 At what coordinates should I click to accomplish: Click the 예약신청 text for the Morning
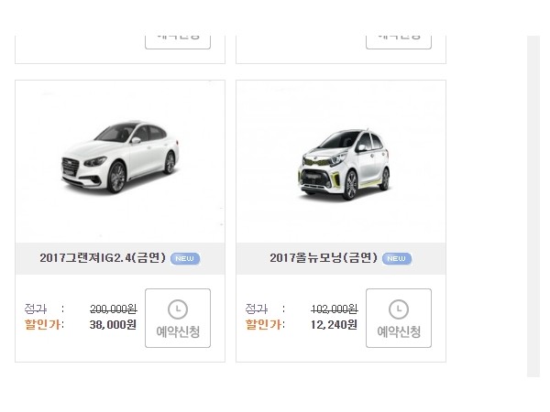tap(399, 331)
